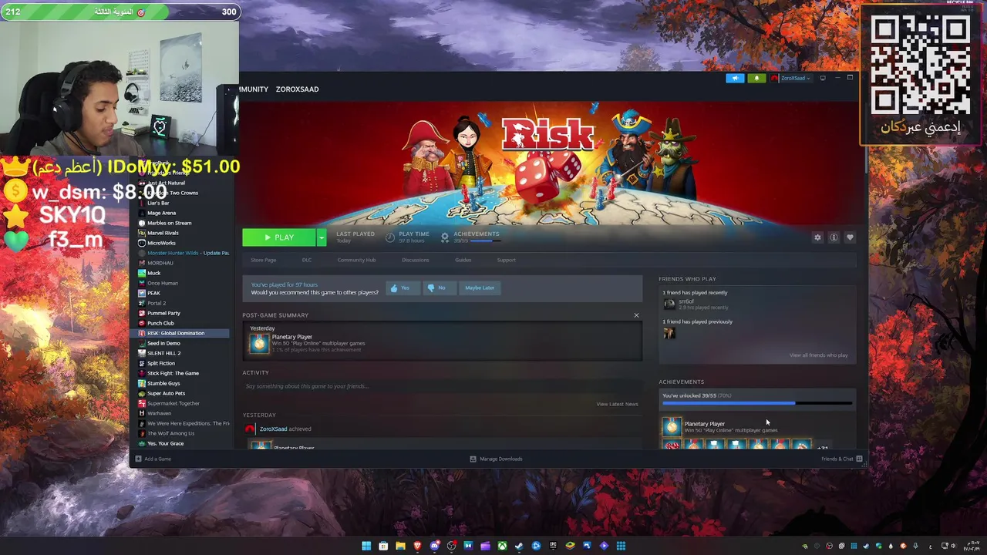
Task: Open the dropdown arrow beside PLAY
Action: [x=322, y=237]
